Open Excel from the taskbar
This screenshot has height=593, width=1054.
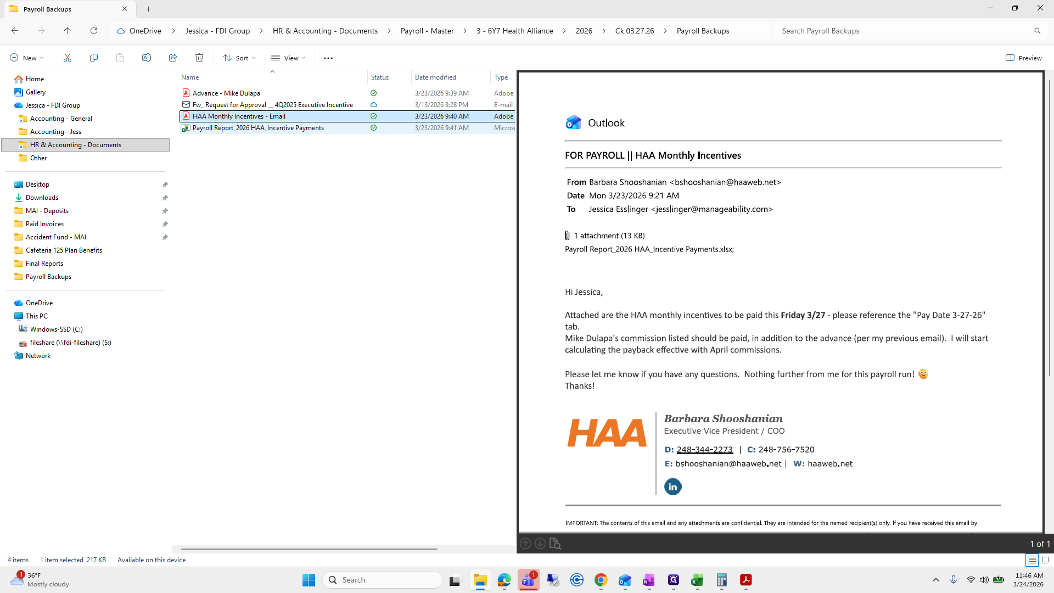(698, 580)
